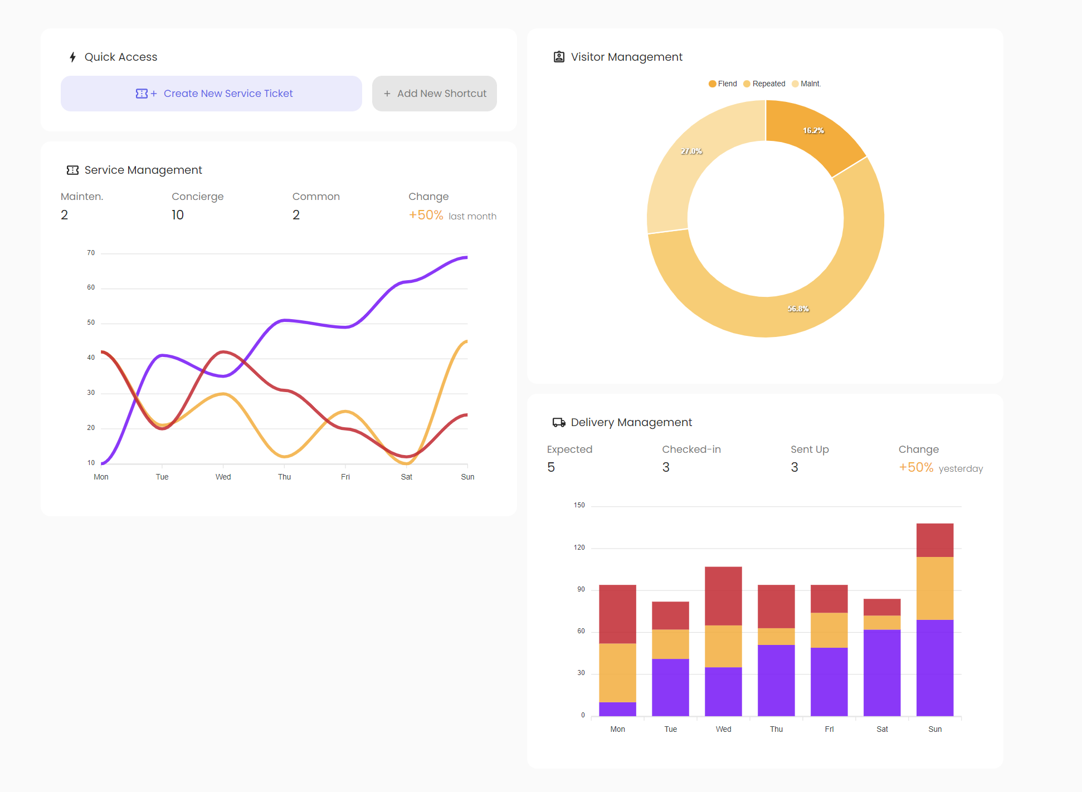Click the Expected label
This screenshot has height=792, width=1082.
click(x=569, y=449)
